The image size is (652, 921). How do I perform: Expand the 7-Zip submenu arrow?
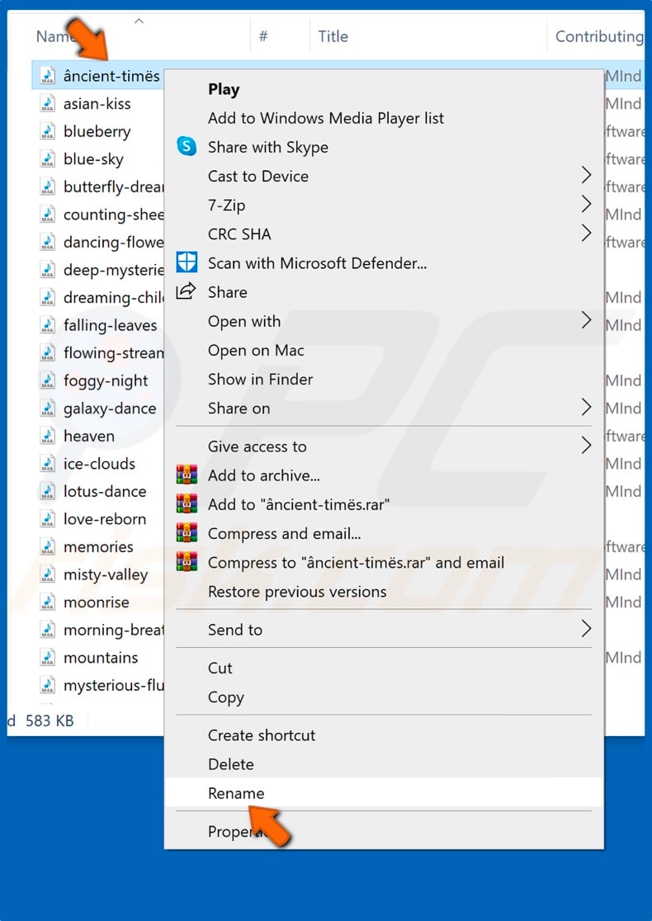pos(586,205)
